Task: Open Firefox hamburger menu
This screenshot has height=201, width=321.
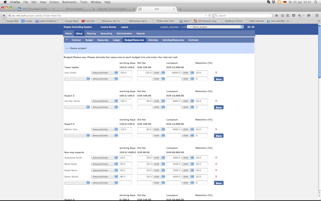Action: pos(317,16)
